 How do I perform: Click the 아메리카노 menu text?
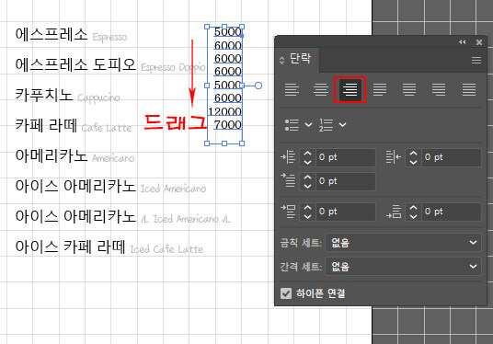52,155
